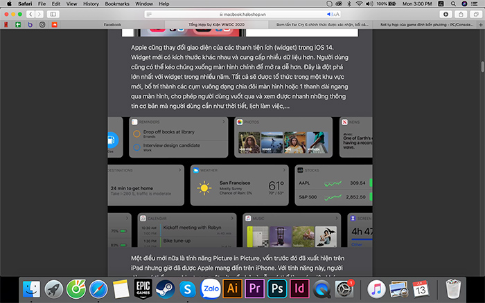Mute audio via address bar speaker icon

tap(328, 14)
